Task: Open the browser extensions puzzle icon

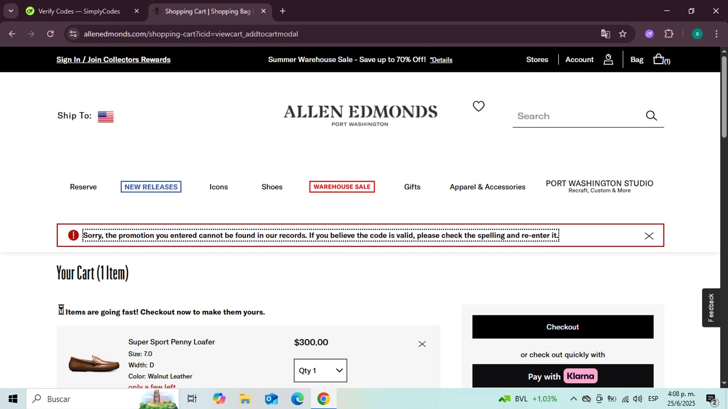Action: pos(669,34)
